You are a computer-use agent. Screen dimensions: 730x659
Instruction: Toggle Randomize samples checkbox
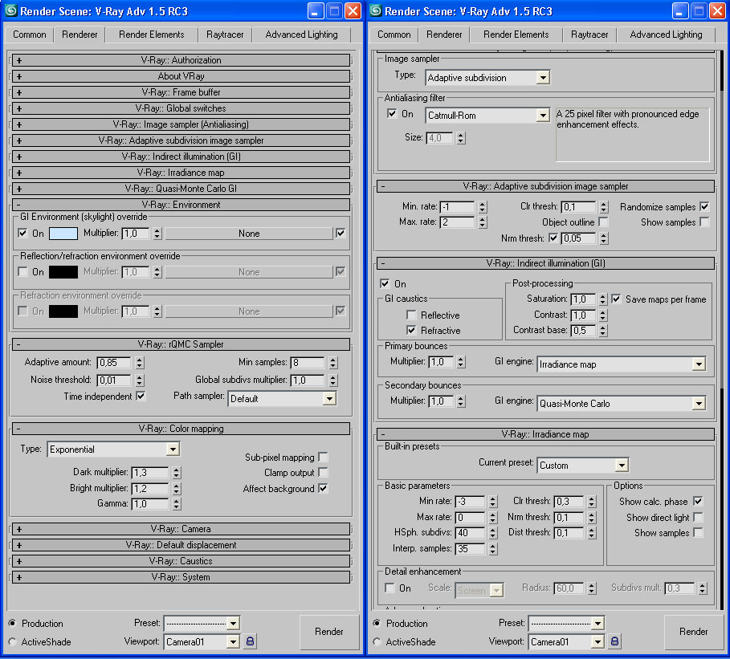click(x=704, y=206)
